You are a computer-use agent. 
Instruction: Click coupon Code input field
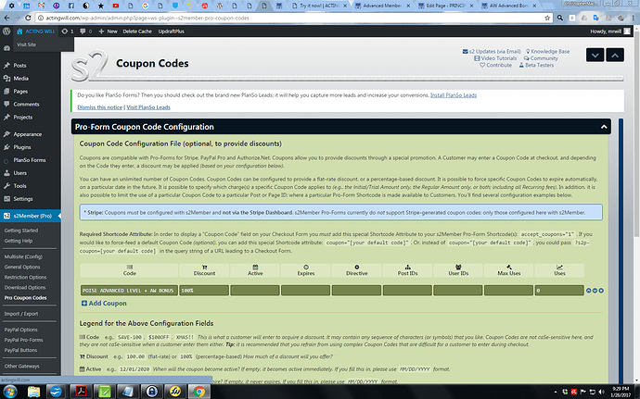(x=129, y=291)
